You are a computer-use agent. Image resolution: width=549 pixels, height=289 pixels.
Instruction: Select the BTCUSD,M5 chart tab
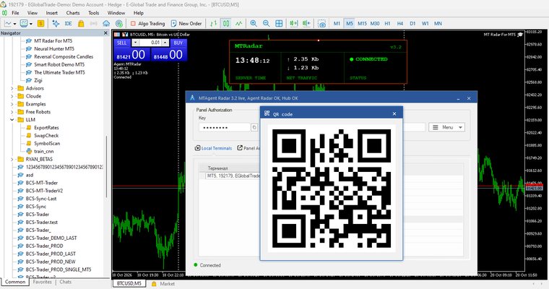coord(129,283)
